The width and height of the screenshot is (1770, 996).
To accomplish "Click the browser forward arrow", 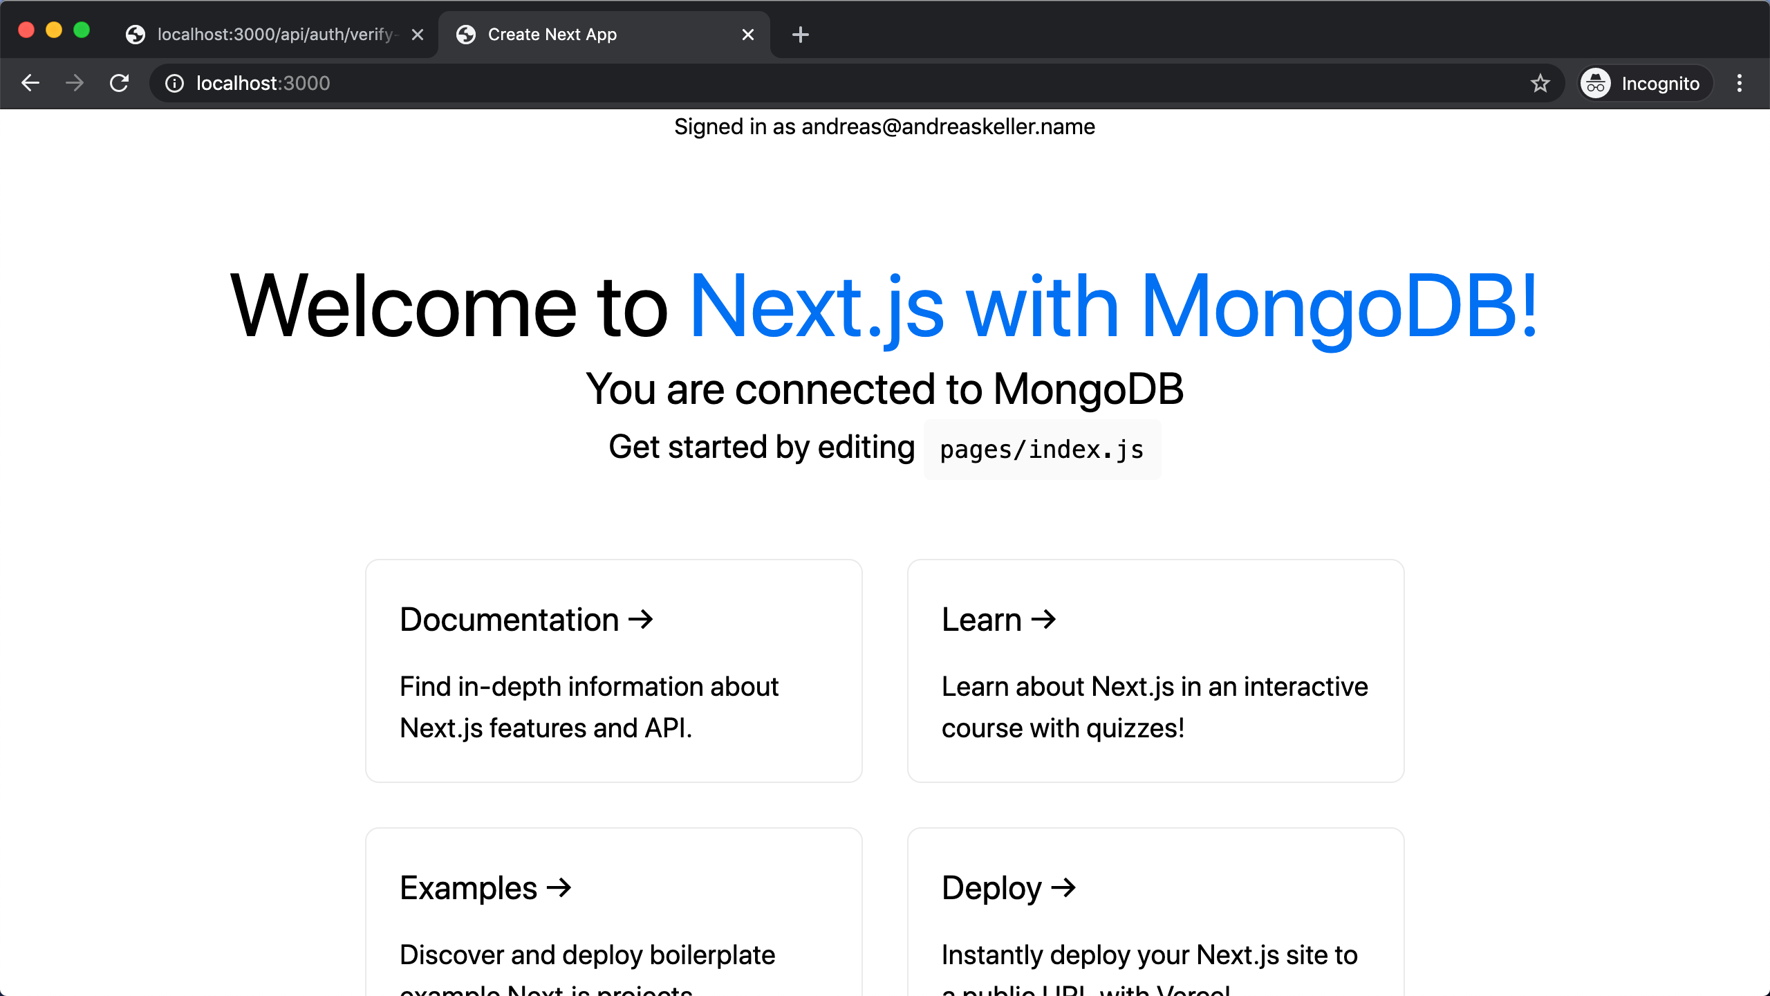I will point(75,83).
